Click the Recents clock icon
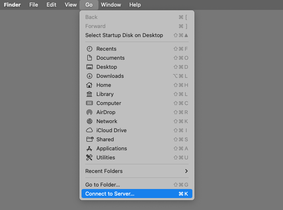This screenshot has height=210, width=283. pyautogui.click(x=89, y=49)
